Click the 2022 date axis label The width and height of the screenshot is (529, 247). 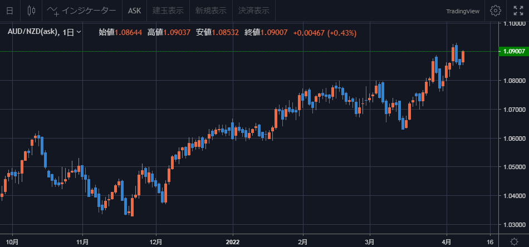pos(233,242)
